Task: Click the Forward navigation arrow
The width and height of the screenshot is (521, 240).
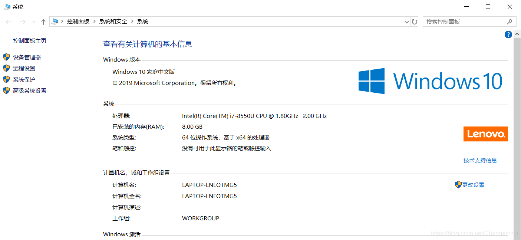Action: click(x=23, y=22)
